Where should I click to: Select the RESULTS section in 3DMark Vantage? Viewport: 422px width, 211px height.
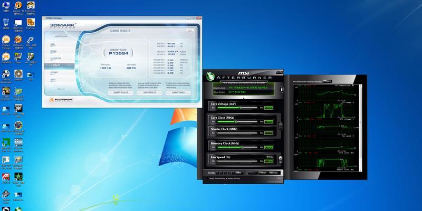(x=59, y=65)
